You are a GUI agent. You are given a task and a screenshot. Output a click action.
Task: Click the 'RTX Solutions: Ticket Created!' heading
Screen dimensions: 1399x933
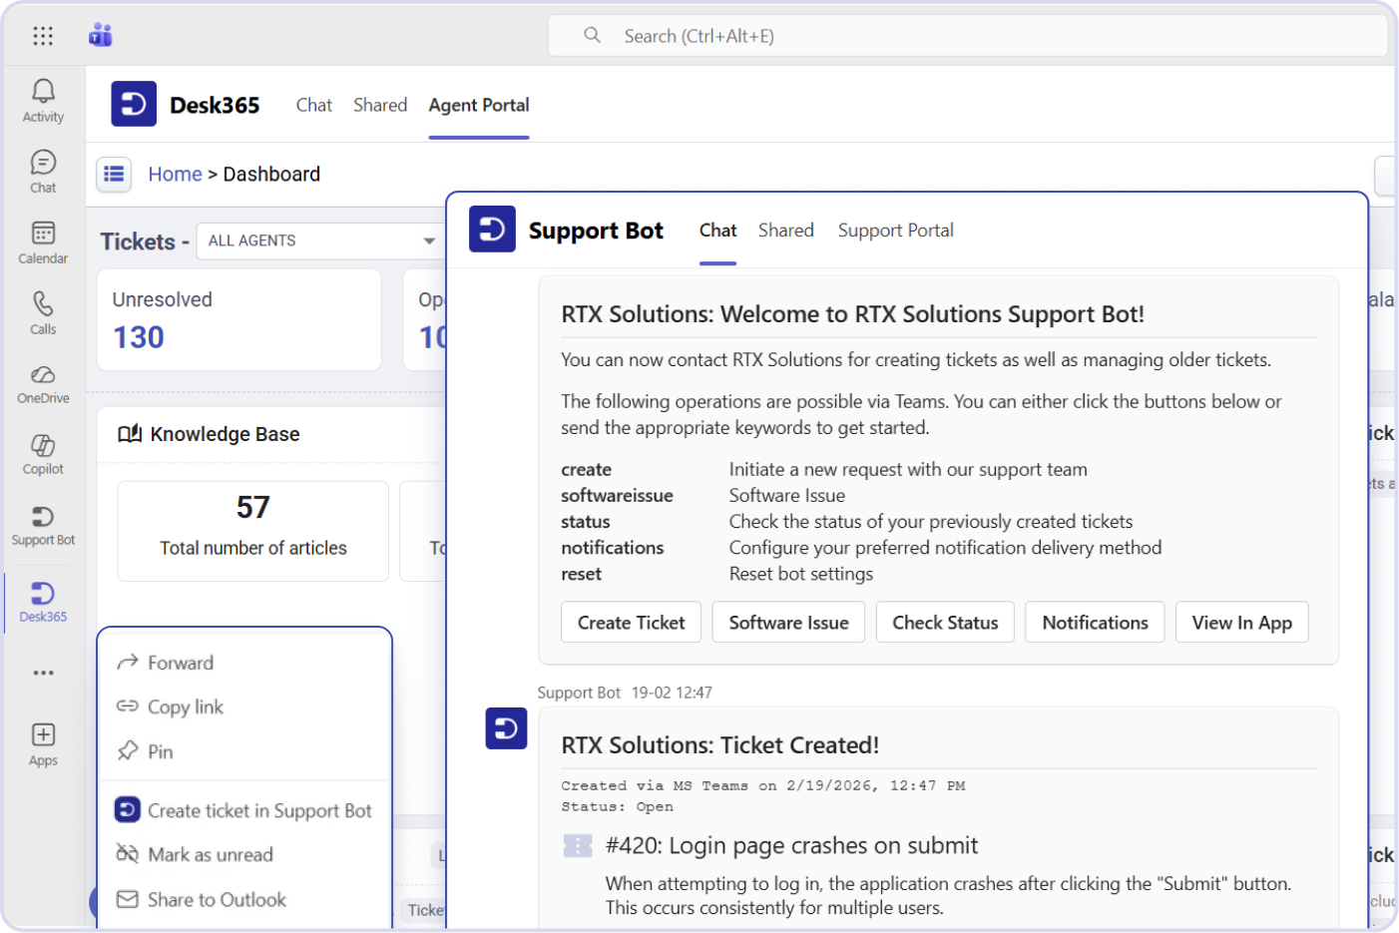click(719, 745)
